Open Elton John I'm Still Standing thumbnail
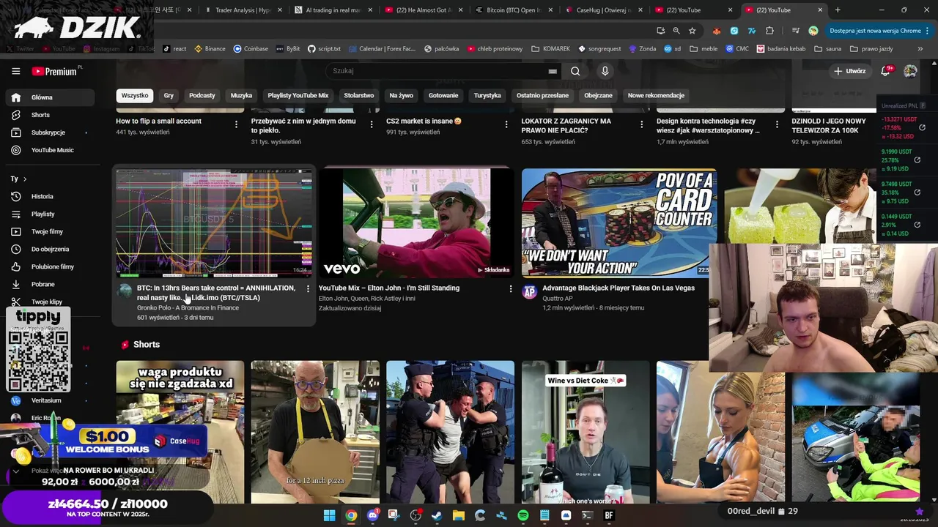 [416, 223]
